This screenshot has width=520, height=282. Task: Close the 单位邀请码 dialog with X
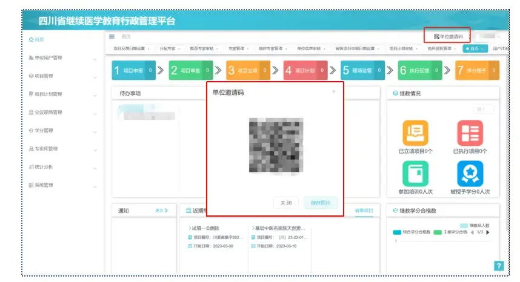point(333,91)
